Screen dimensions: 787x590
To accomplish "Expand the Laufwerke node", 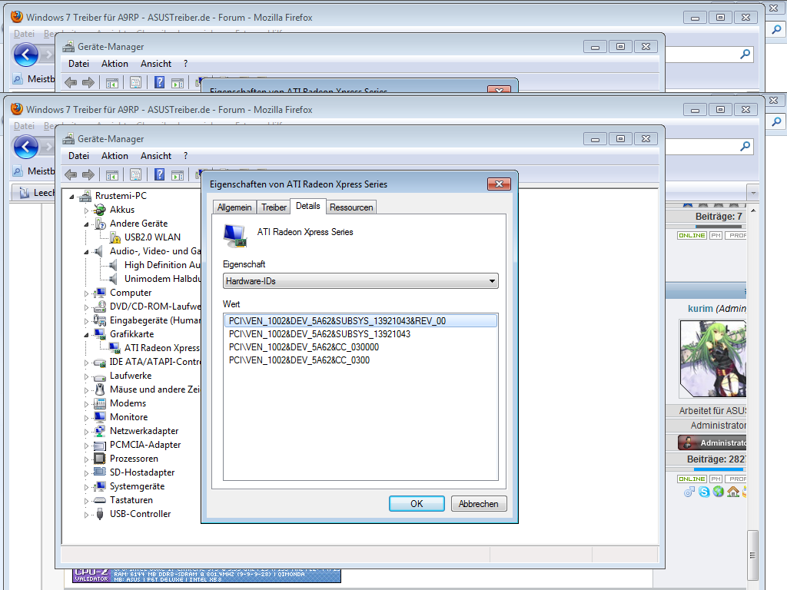I will [86, 376].
